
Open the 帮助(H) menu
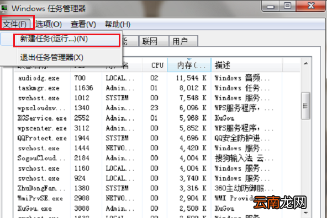coord(118,24)
